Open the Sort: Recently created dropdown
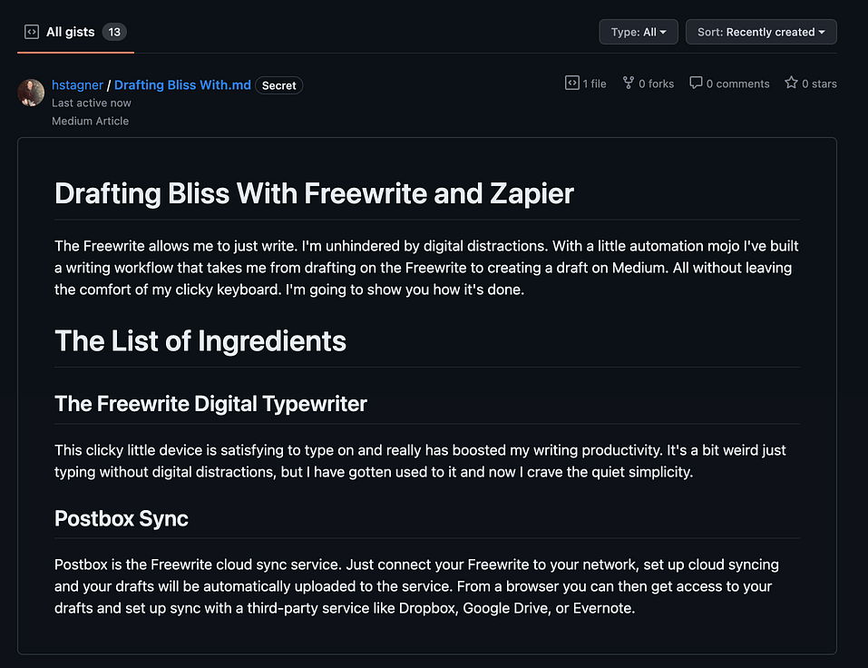Viewport: 868px width, 668px height. 761,32
